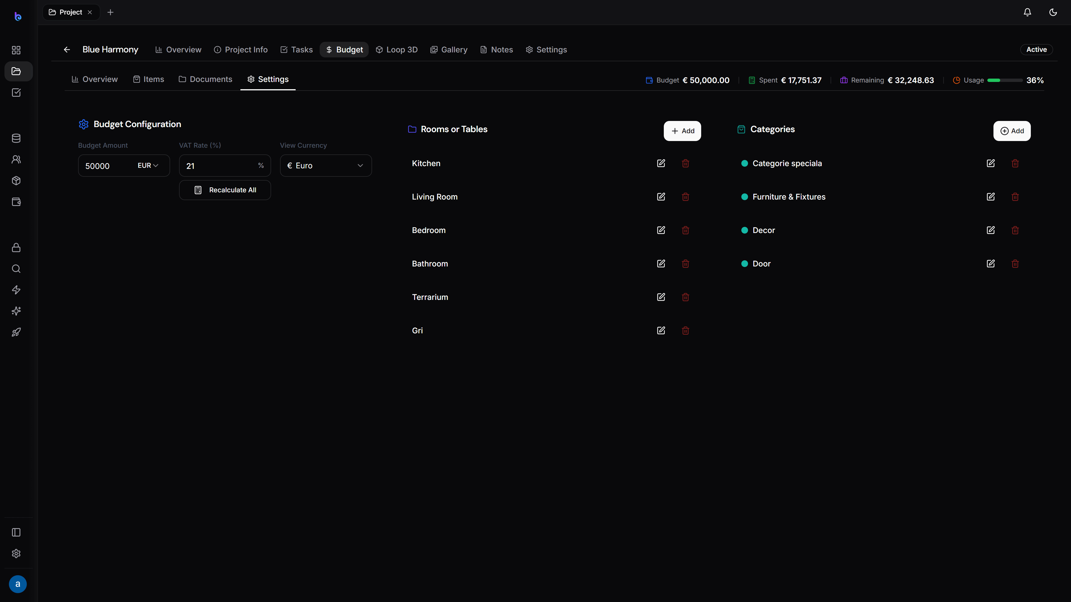The height and width of the screenshot is (602, 1071).
Task: Open the lock icon in sidebar
Action: 16,247
